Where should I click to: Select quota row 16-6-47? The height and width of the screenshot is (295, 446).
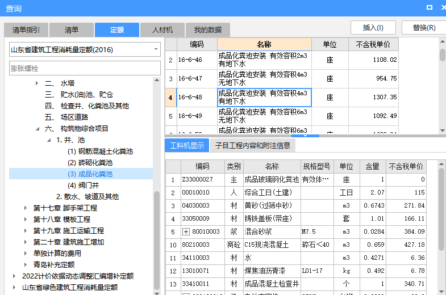(x=282, y=79)
